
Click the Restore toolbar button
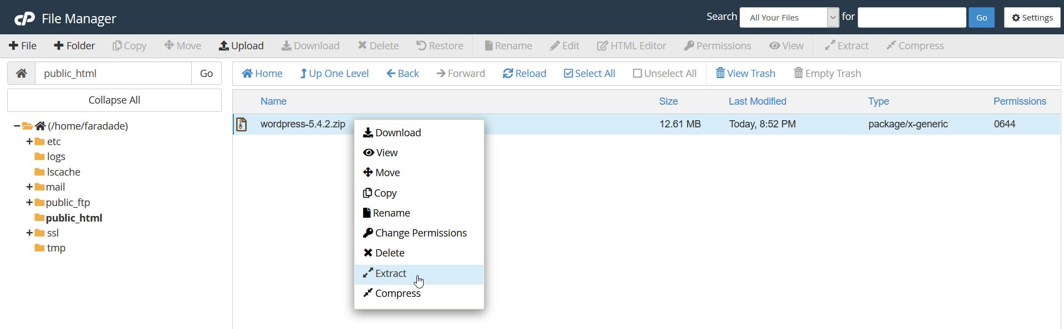tap(440, 45)
